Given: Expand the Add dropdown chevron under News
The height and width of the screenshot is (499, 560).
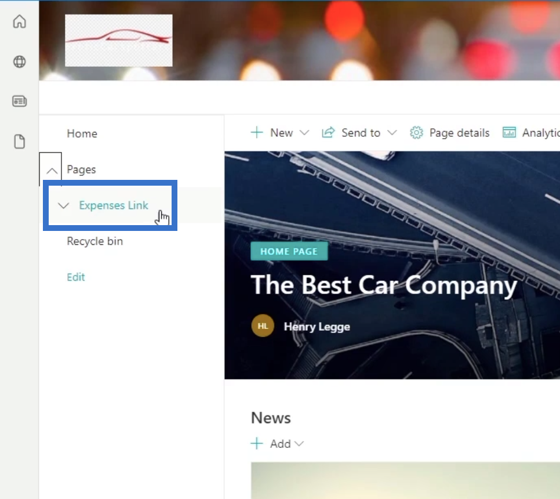Looking at the screenshot, I should click(x=299, y=444).
